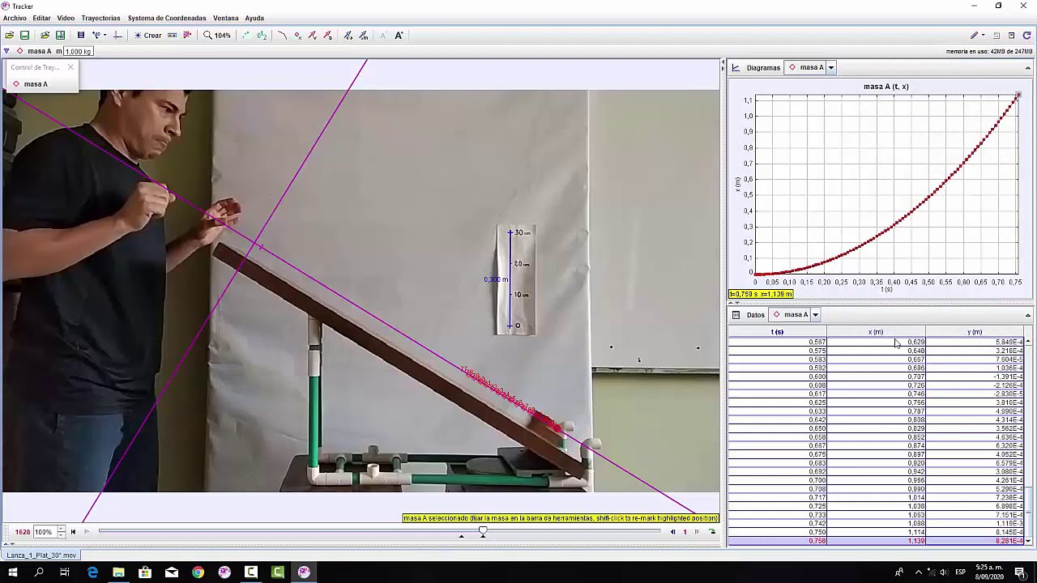This screenshot has height=583, width=1037.
Task: Increase font size with large A icon
Action: click(x=399, y=36)
